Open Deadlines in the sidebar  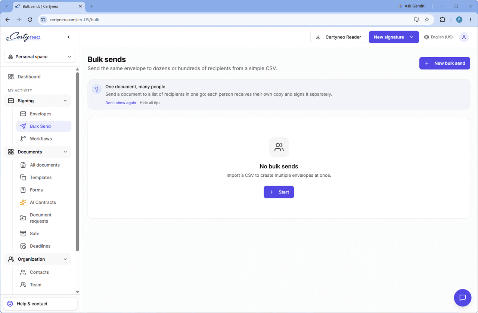pyautogui.click(x=44, y=246)
